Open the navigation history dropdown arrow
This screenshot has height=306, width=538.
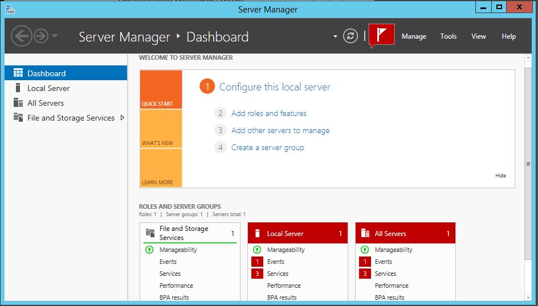(x=55, y=36)
